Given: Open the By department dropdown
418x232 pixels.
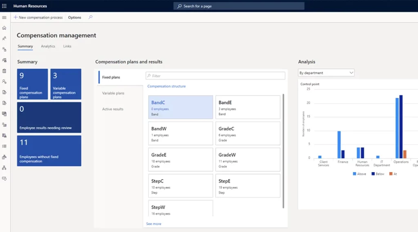Looking at the screenshot, I should pyautogui.click(x=326, y=73).
